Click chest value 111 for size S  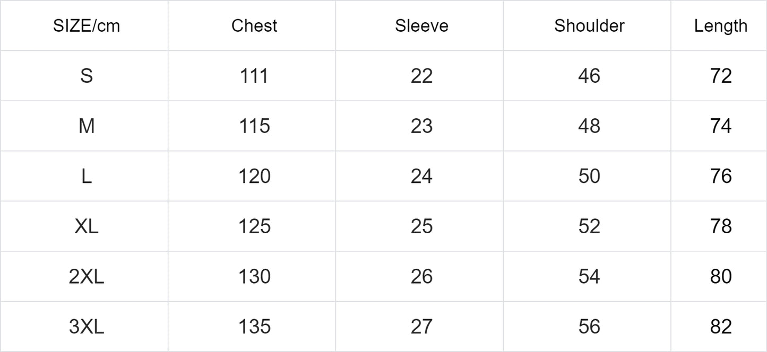click(254, 76)
